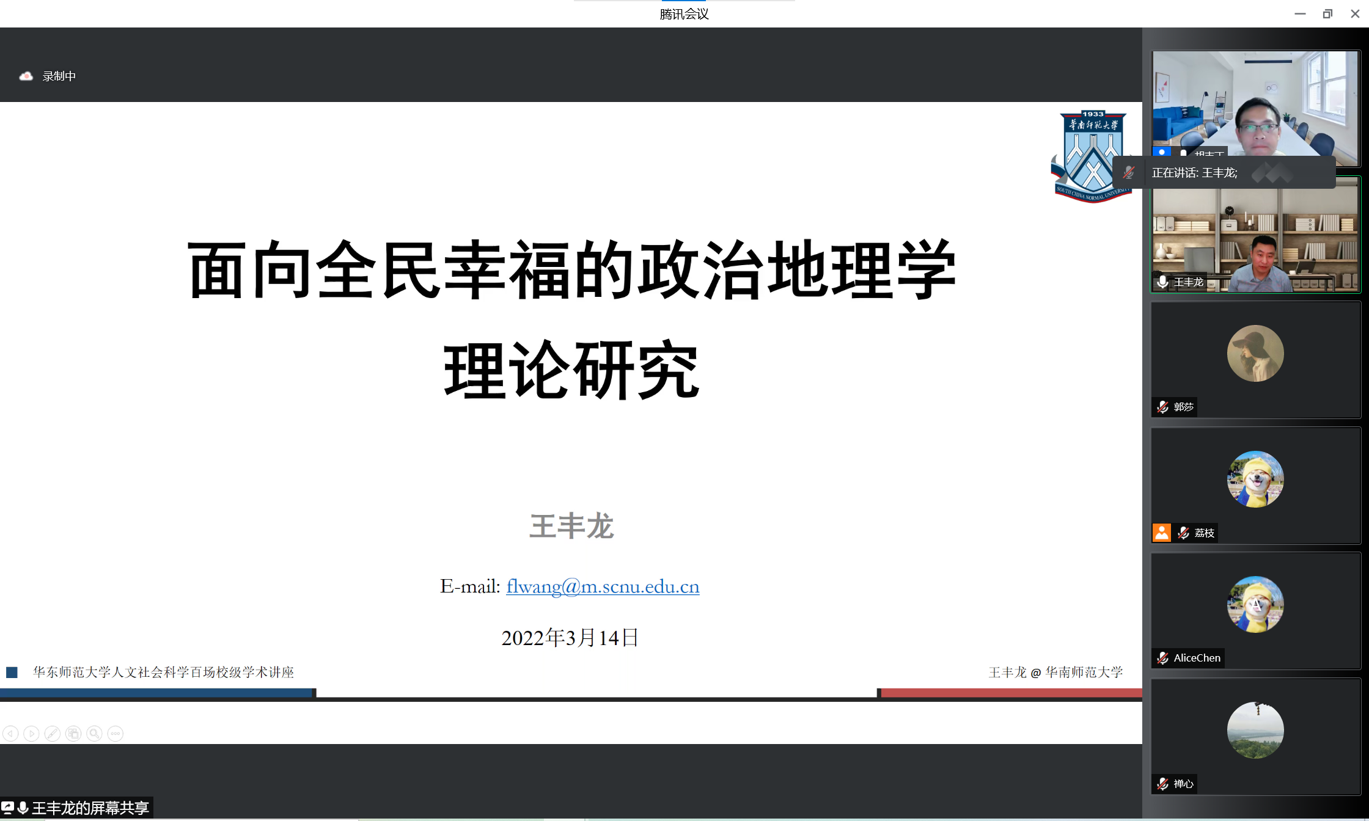Advance to the next slide arrow
Screen dimensions: 1369x821
click(x=31, y=734)
